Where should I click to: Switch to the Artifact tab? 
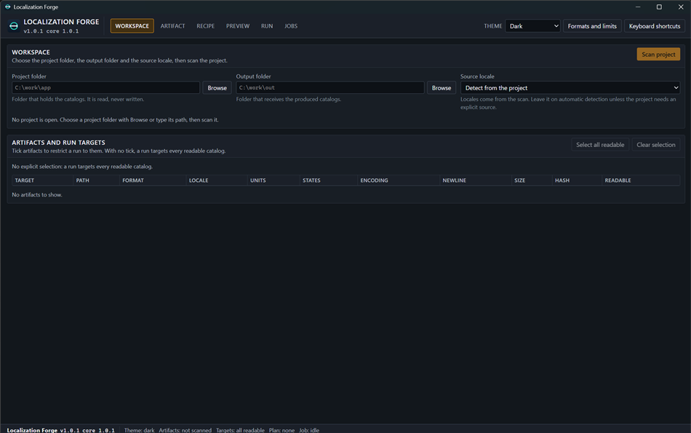point(173,26)
